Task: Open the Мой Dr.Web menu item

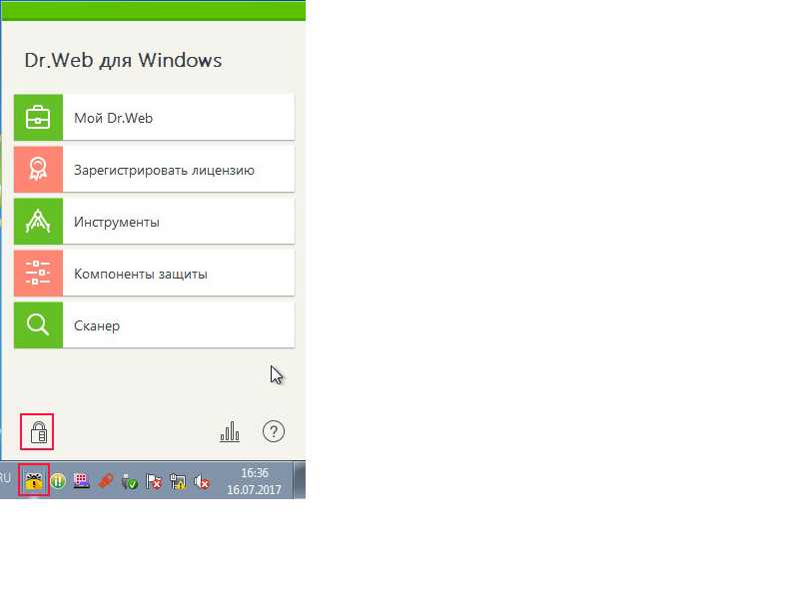Action: click(x=154, y=117)
